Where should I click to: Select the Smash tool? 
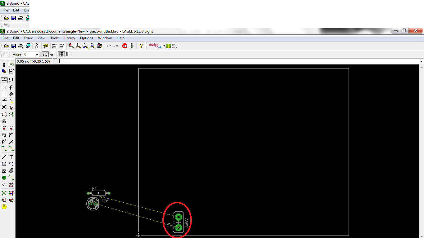click(x=4, y=135)
